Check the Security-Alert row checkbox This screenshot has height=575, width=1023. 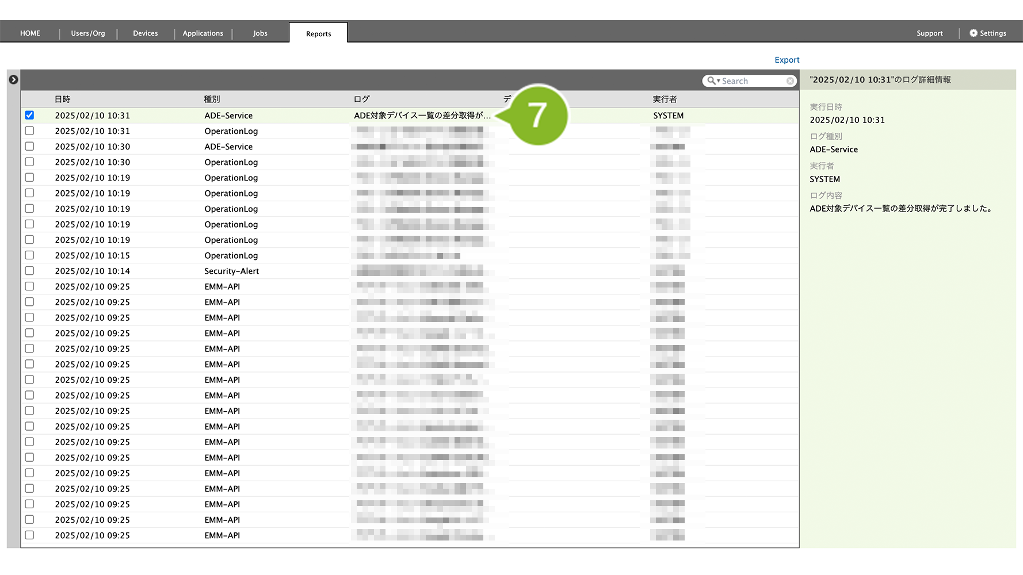(x=29, y=271)
